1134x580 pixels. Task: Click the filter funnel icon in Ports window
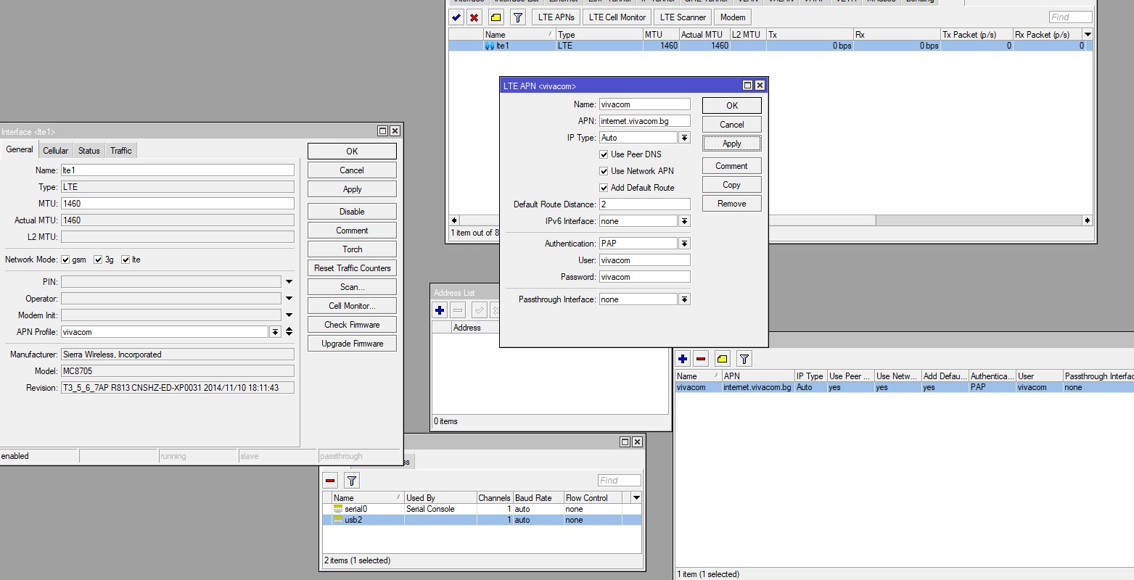(352, 481)
